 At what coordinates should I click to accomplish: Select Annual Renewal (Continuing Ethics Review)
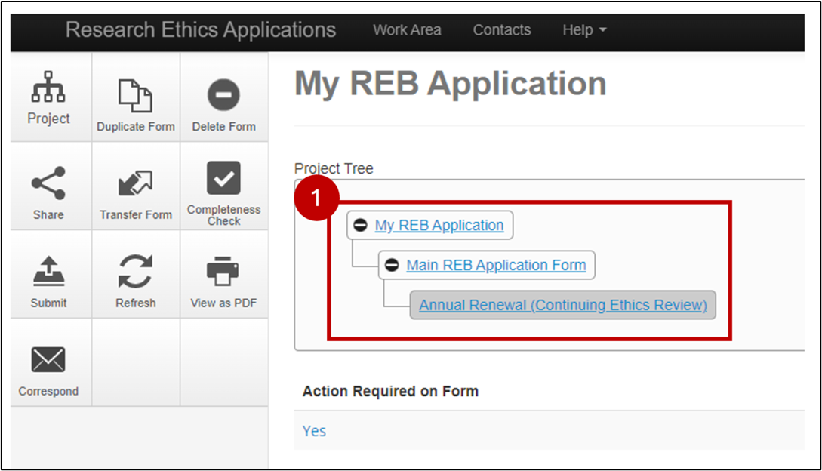pyautogui.click(x=563, y=306)
